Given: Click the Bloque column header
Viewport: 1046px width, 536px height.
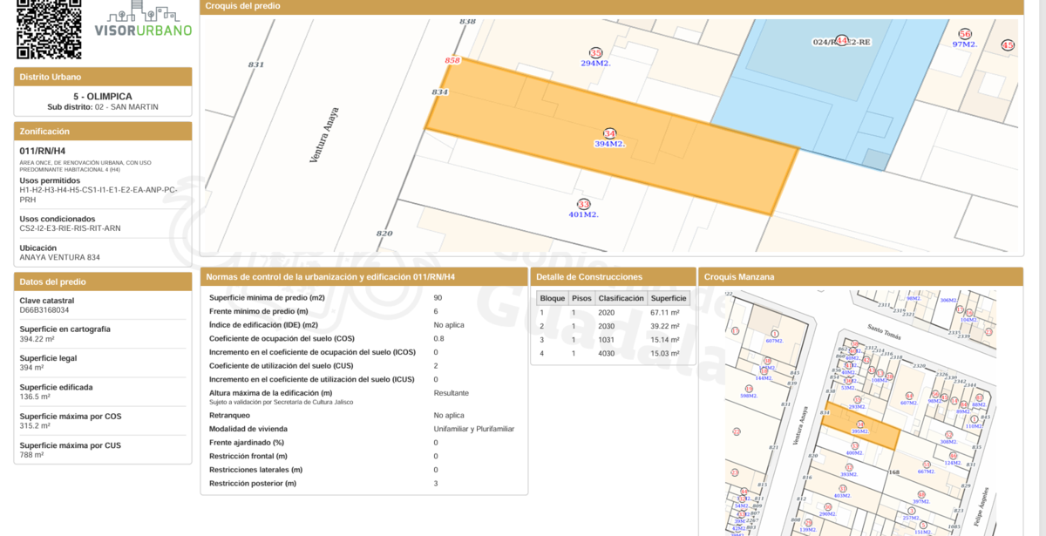Looking at the screenshot, I should (552, 298).
